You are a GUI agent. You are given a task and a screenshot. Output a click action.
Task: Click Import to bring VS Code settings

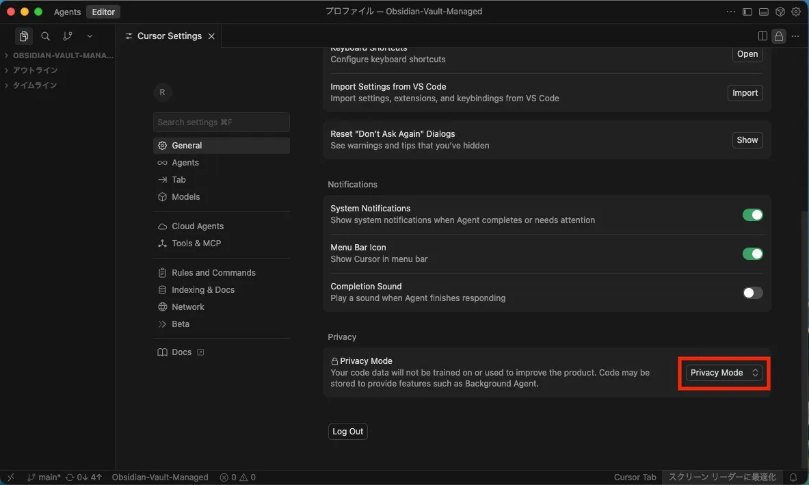745,92
